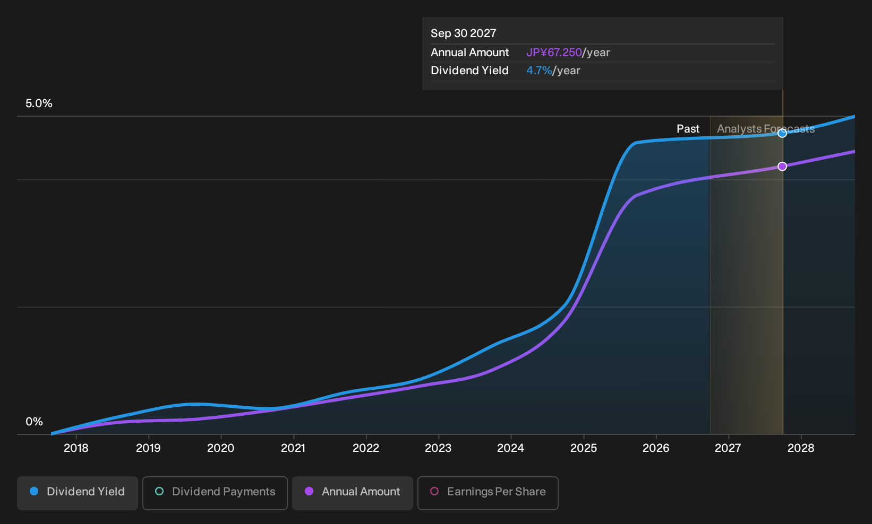Select the blue Dividend Yield data point marker
This screenshot has height=524, width=872.
782,133
